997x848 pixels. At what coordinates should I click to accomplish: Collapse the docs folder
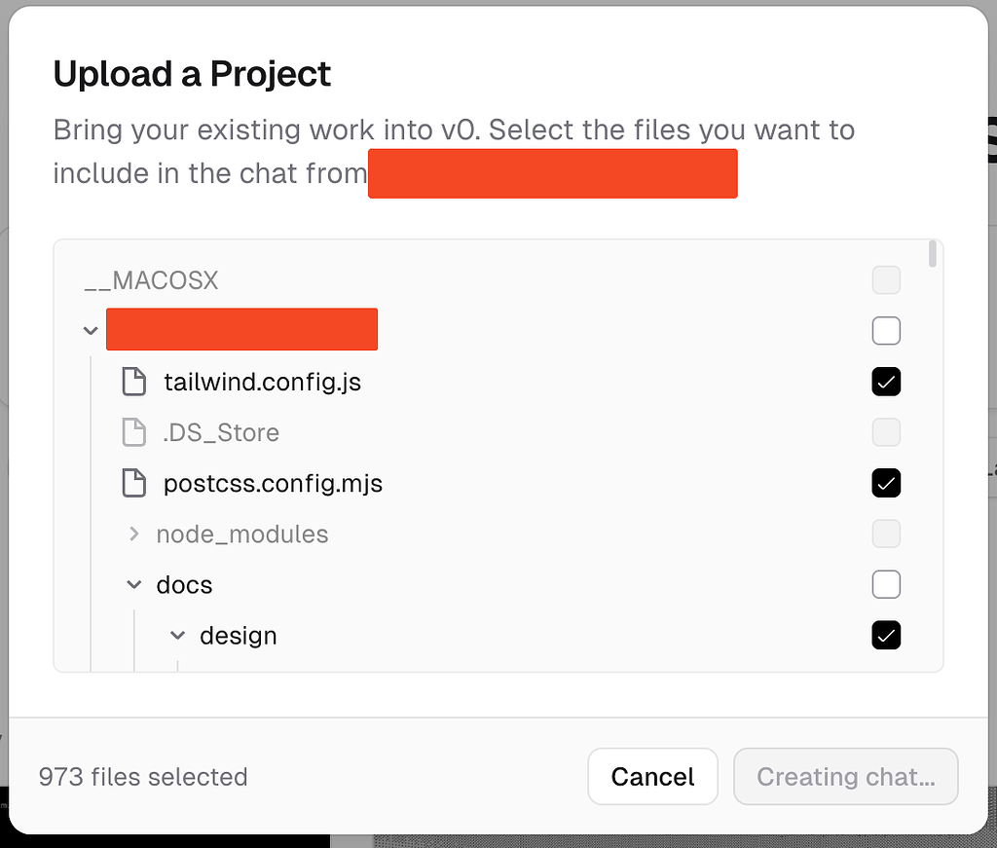coord(133,584)
